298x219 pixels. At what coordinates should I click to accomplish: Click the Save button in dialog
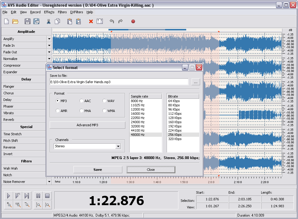coord(98,170)
